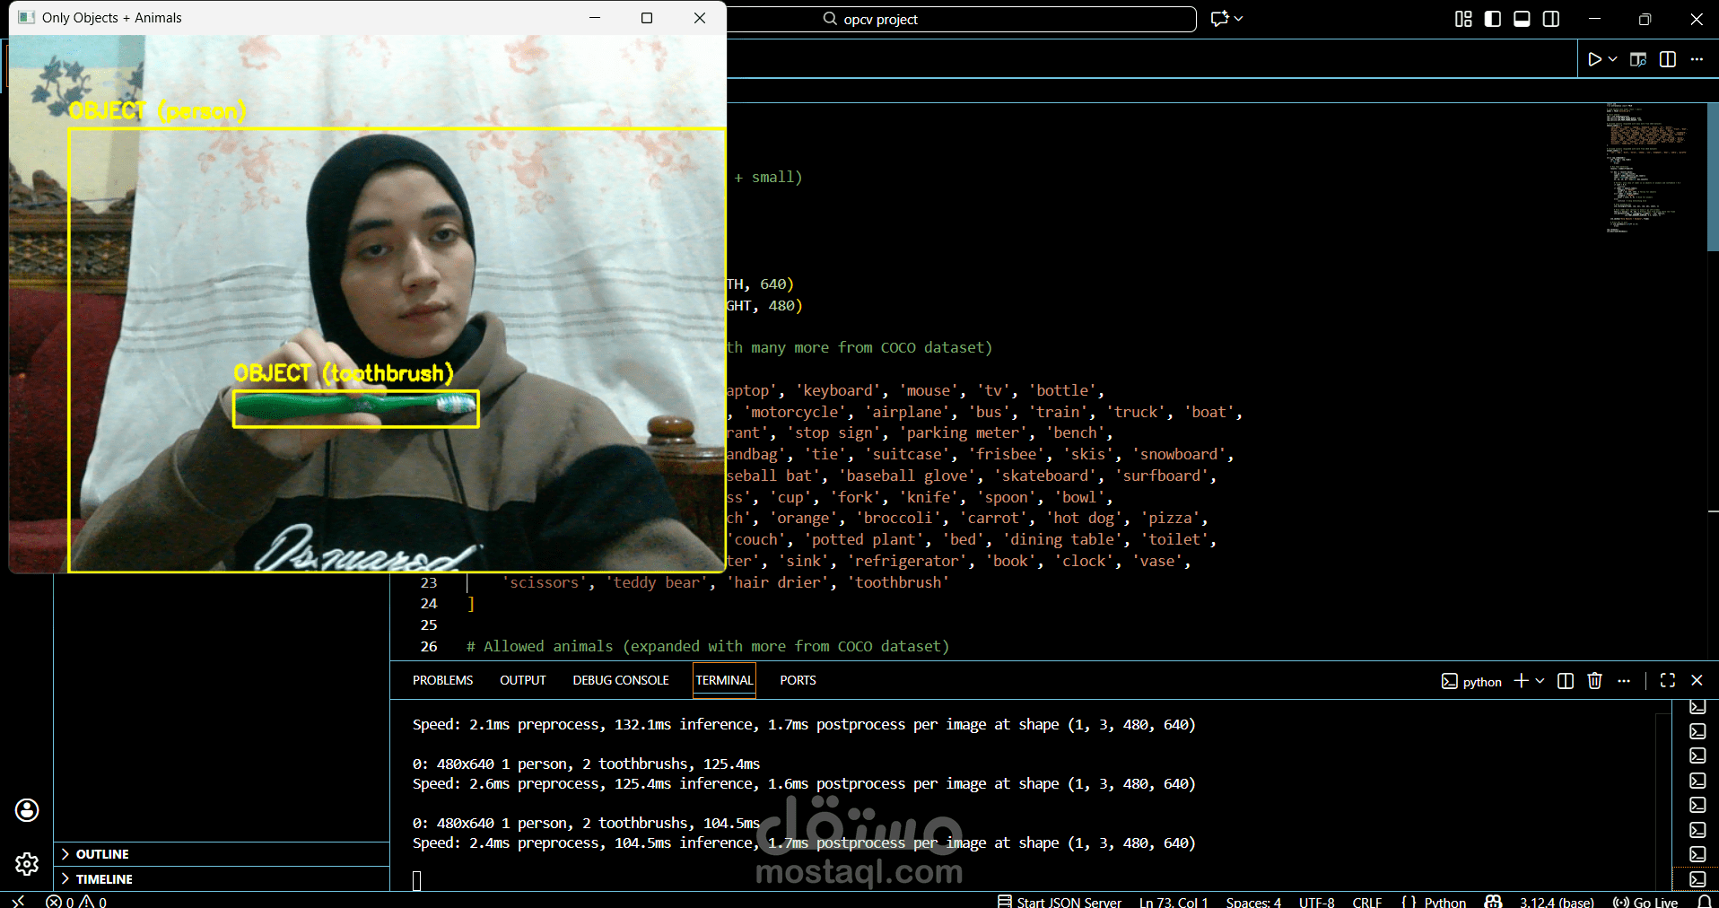
Task: Open the Copilot chat icon in the title bar
Action: coord(1219,19)
